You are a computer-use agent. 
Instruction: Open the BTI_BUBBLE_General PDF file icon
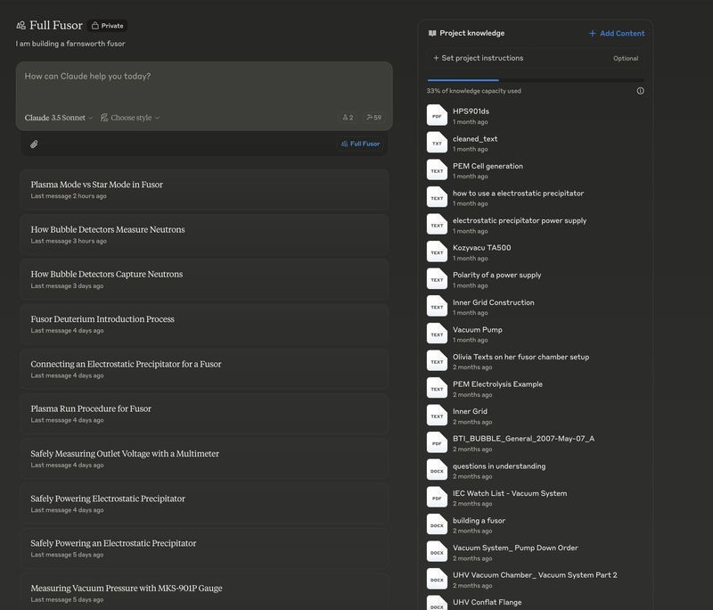(x=437, y=443)
